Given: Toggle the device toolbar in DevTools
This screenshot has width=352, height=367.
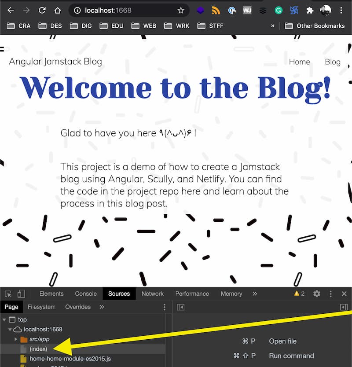Looking at the screenshot, I should tap(21, 294).
